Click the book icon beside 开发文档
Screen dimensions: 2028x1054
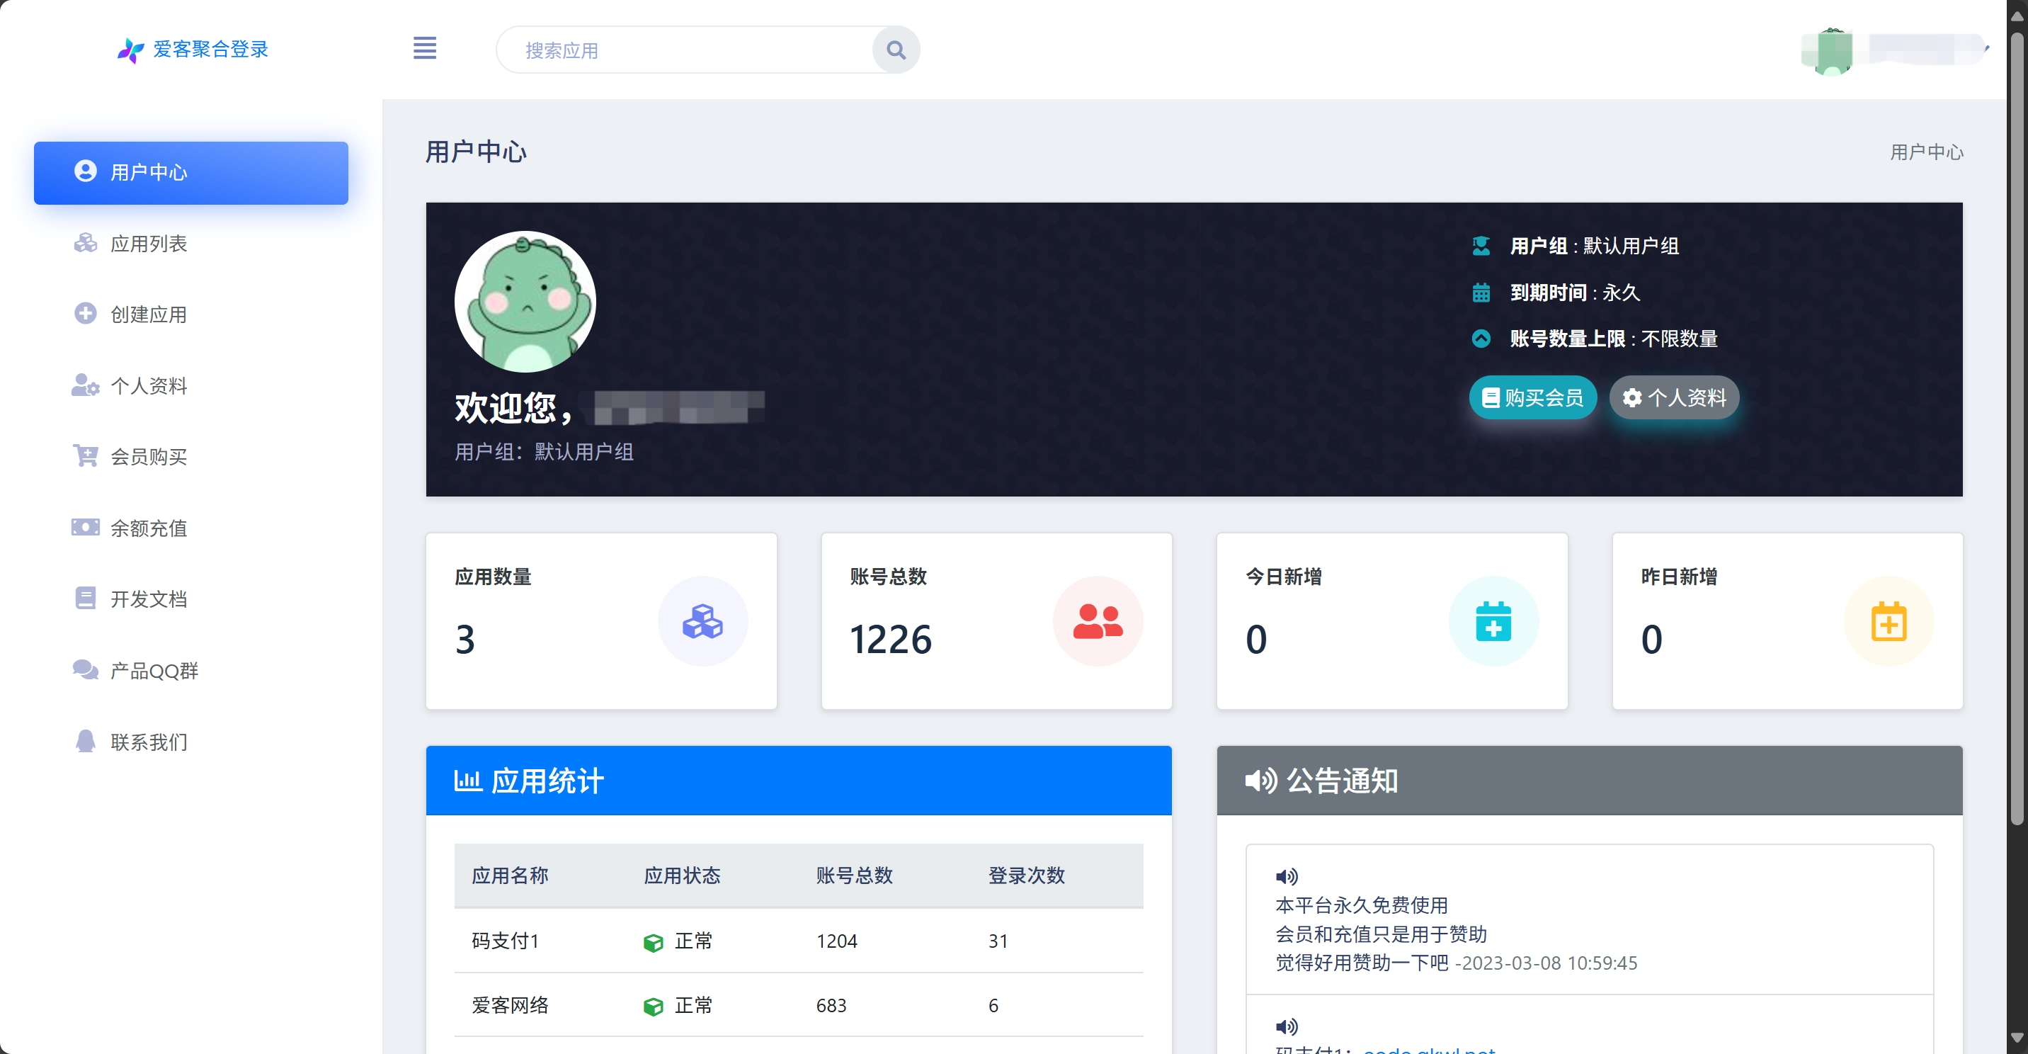point(85,598)
